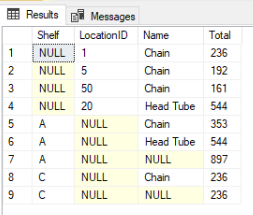Select the Head Tube cell in row 4
This screenshot has height=215, width=253.
[171, 106]
